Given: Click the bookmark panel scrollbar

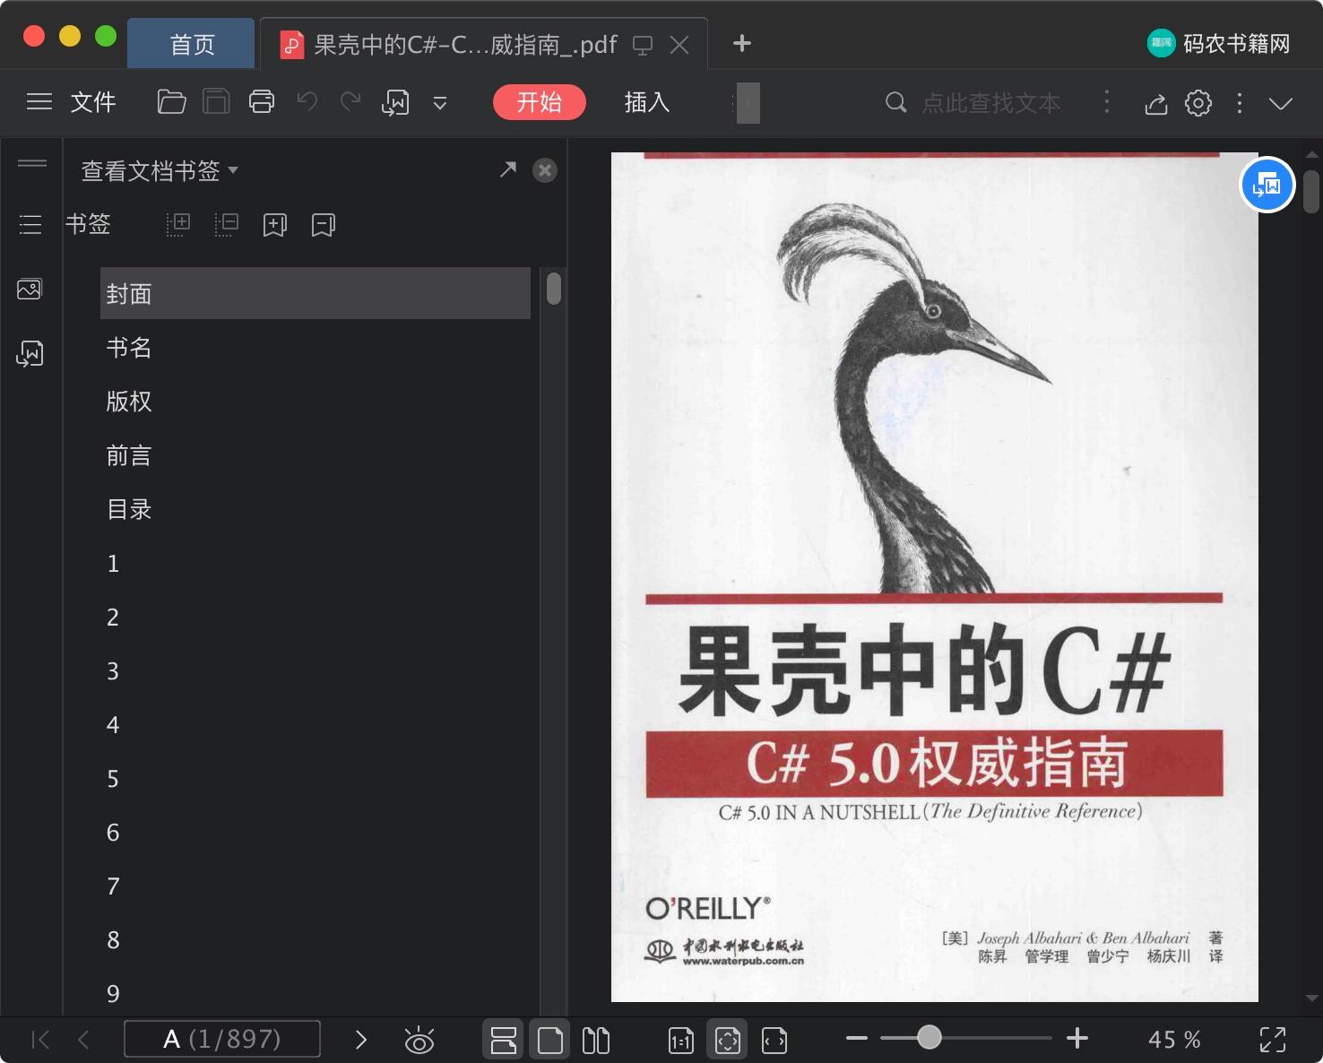Looking at the screenshot, I should [x=554, y=289].
